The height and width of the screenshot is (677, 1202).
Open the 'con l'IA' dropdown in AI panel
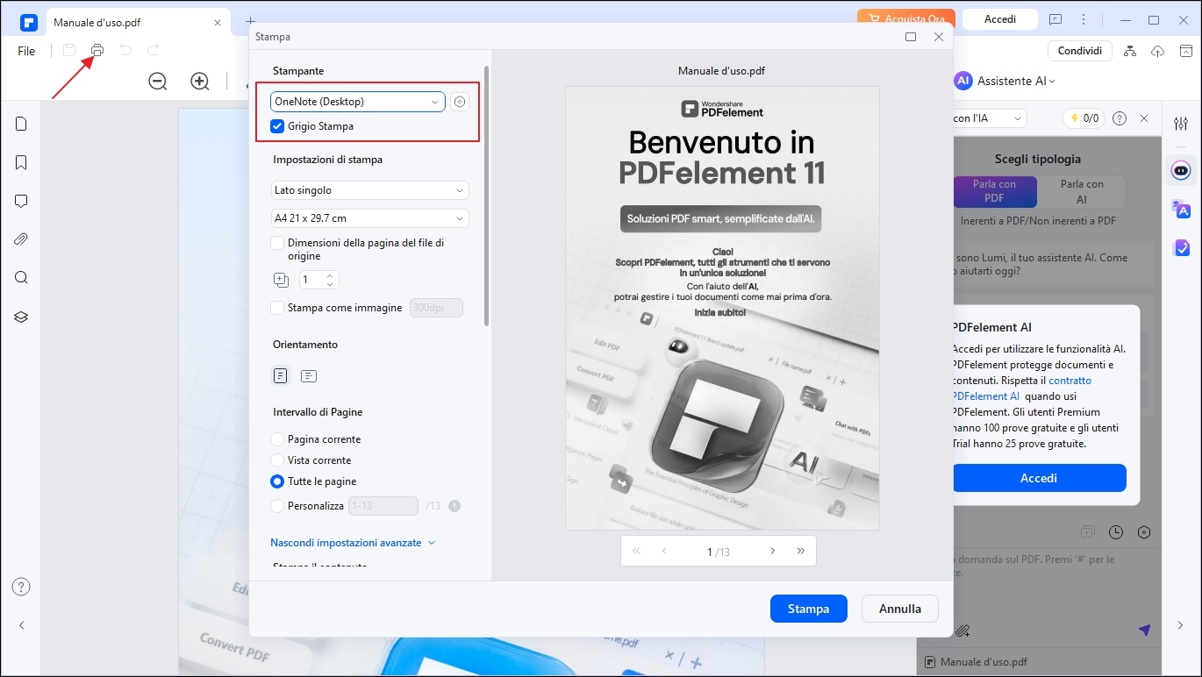click(989, 118)
